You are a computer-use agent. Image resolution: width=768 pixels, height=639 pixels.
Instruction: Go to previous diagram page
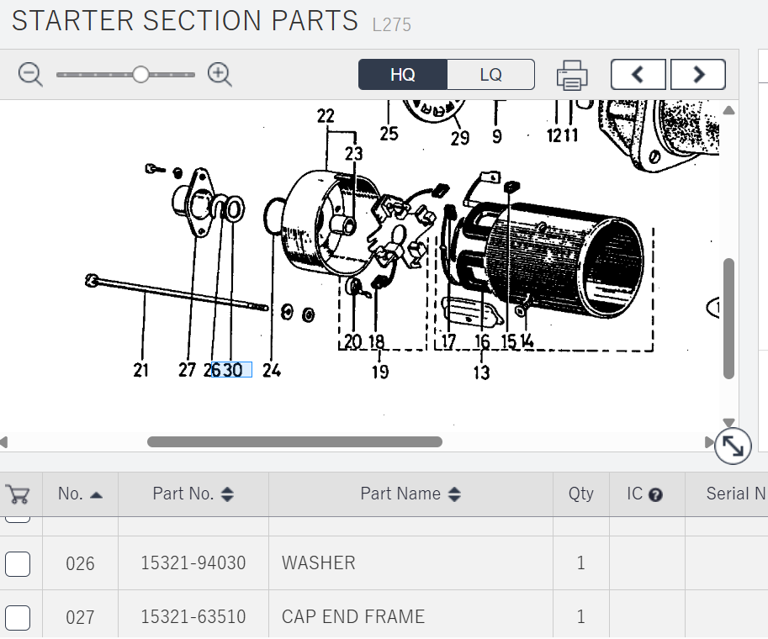pos(638,75)
